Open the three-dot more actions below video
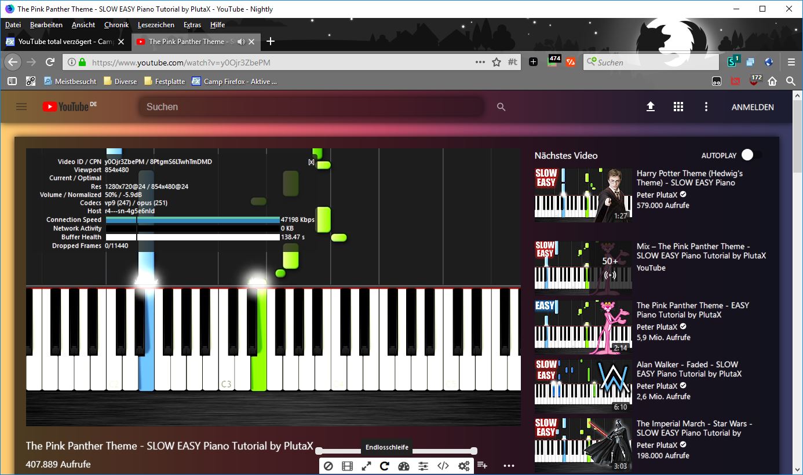The image size is (803, 475). point(509,465)
